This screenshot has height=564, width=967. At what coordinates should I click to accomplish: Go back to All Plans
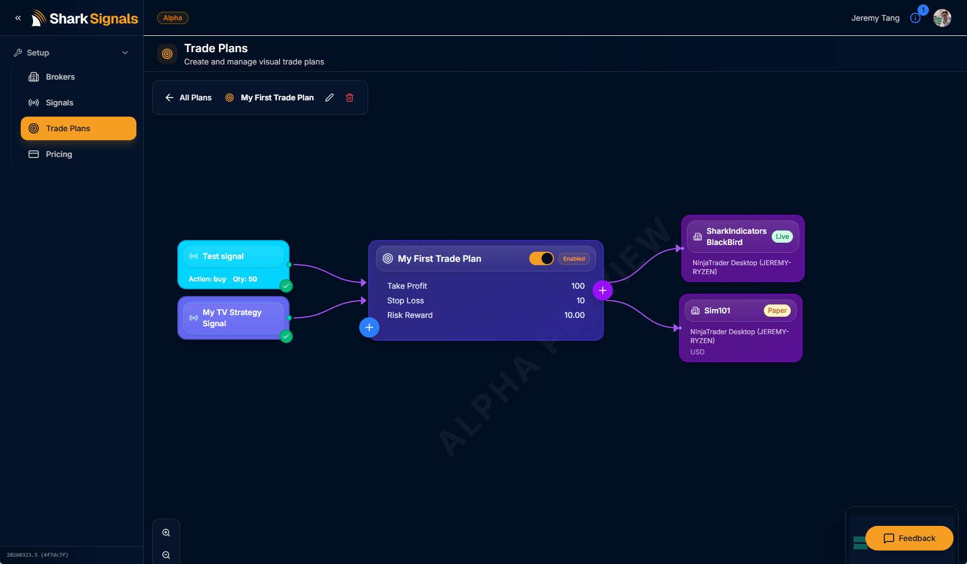[189, 98]
